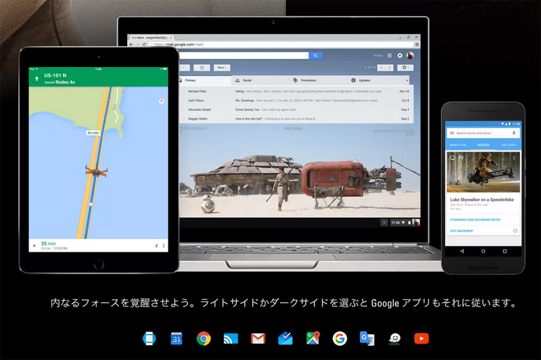Switch to the Primary Gmail tab
This screenshot has width=541, height=360.
point(204,81)
